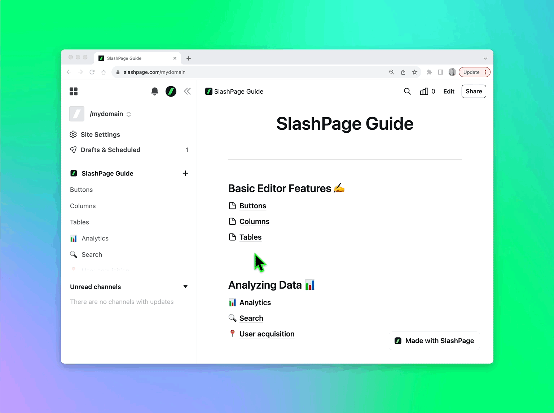The image size is (554, 413).
Task: Open Analytics channel in sidebar
Action: 95,239
